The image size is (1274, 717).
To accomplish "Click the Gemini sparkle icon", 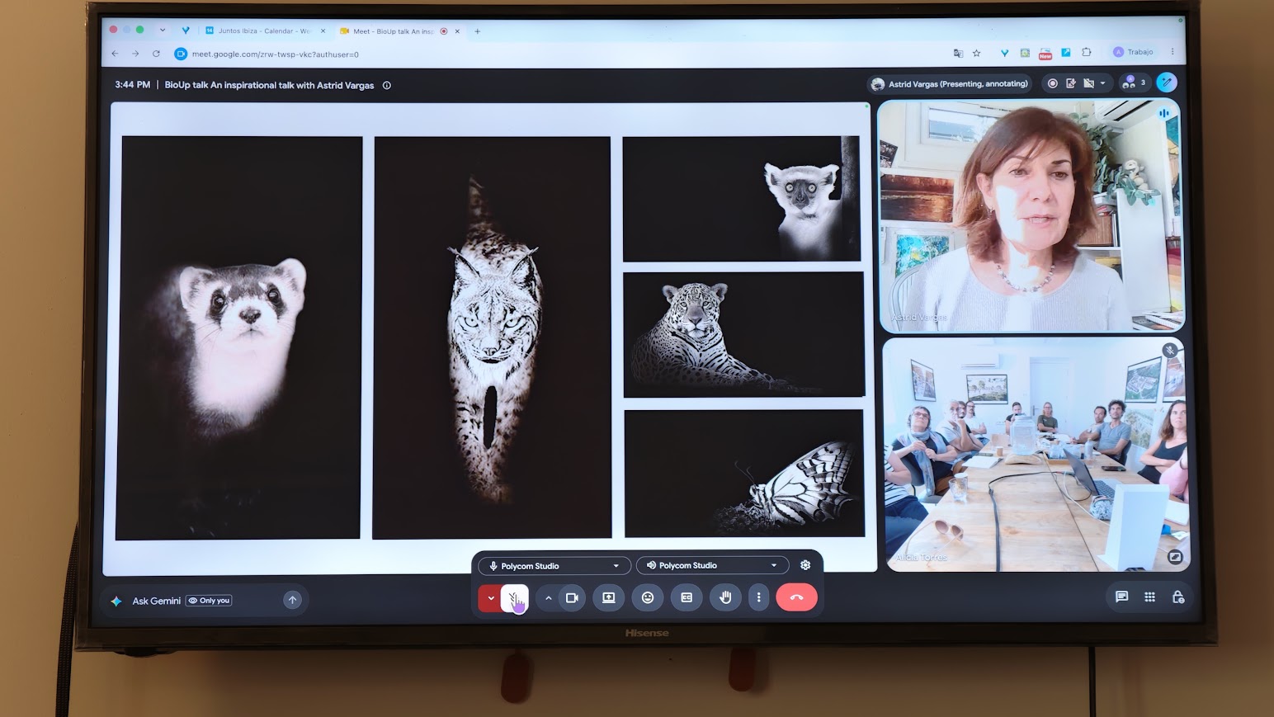I will pyautogui.click(x=116, y=601).
